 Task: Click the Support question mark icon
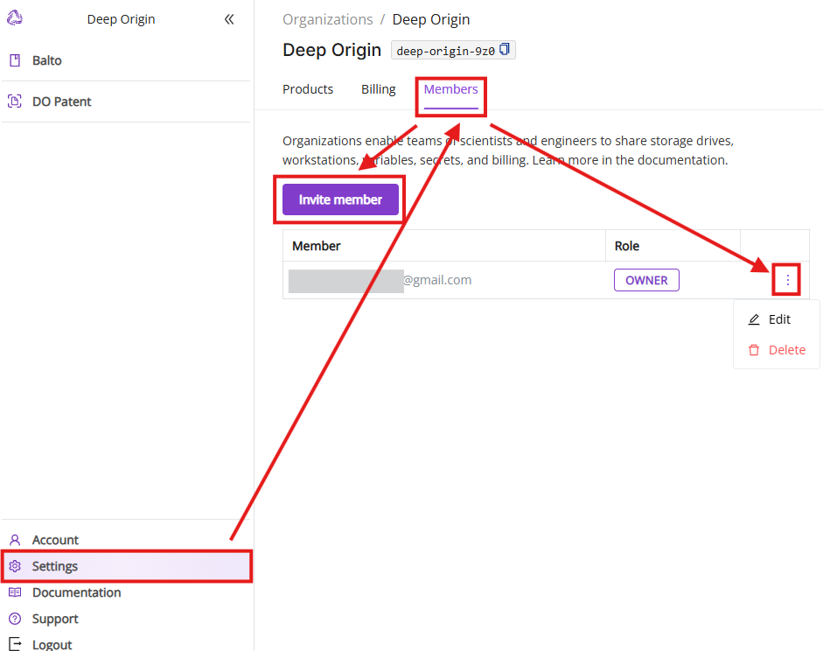(14, 619)
